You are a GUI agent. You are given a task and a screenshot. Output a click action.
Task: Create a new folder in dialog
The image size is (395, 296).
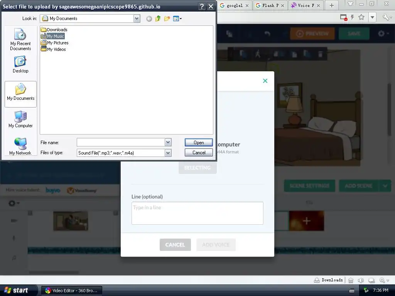coord(167,18)
